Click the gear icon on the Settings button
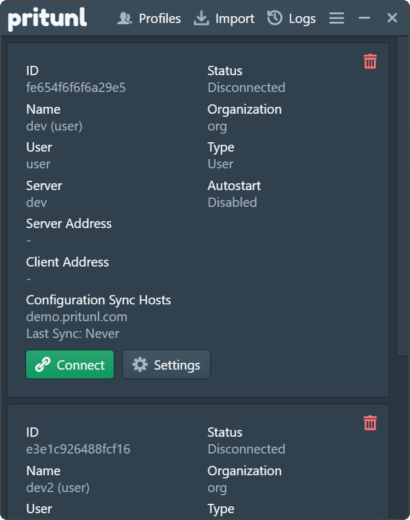The height and width of the screenshot is (520, 410). 141,365
